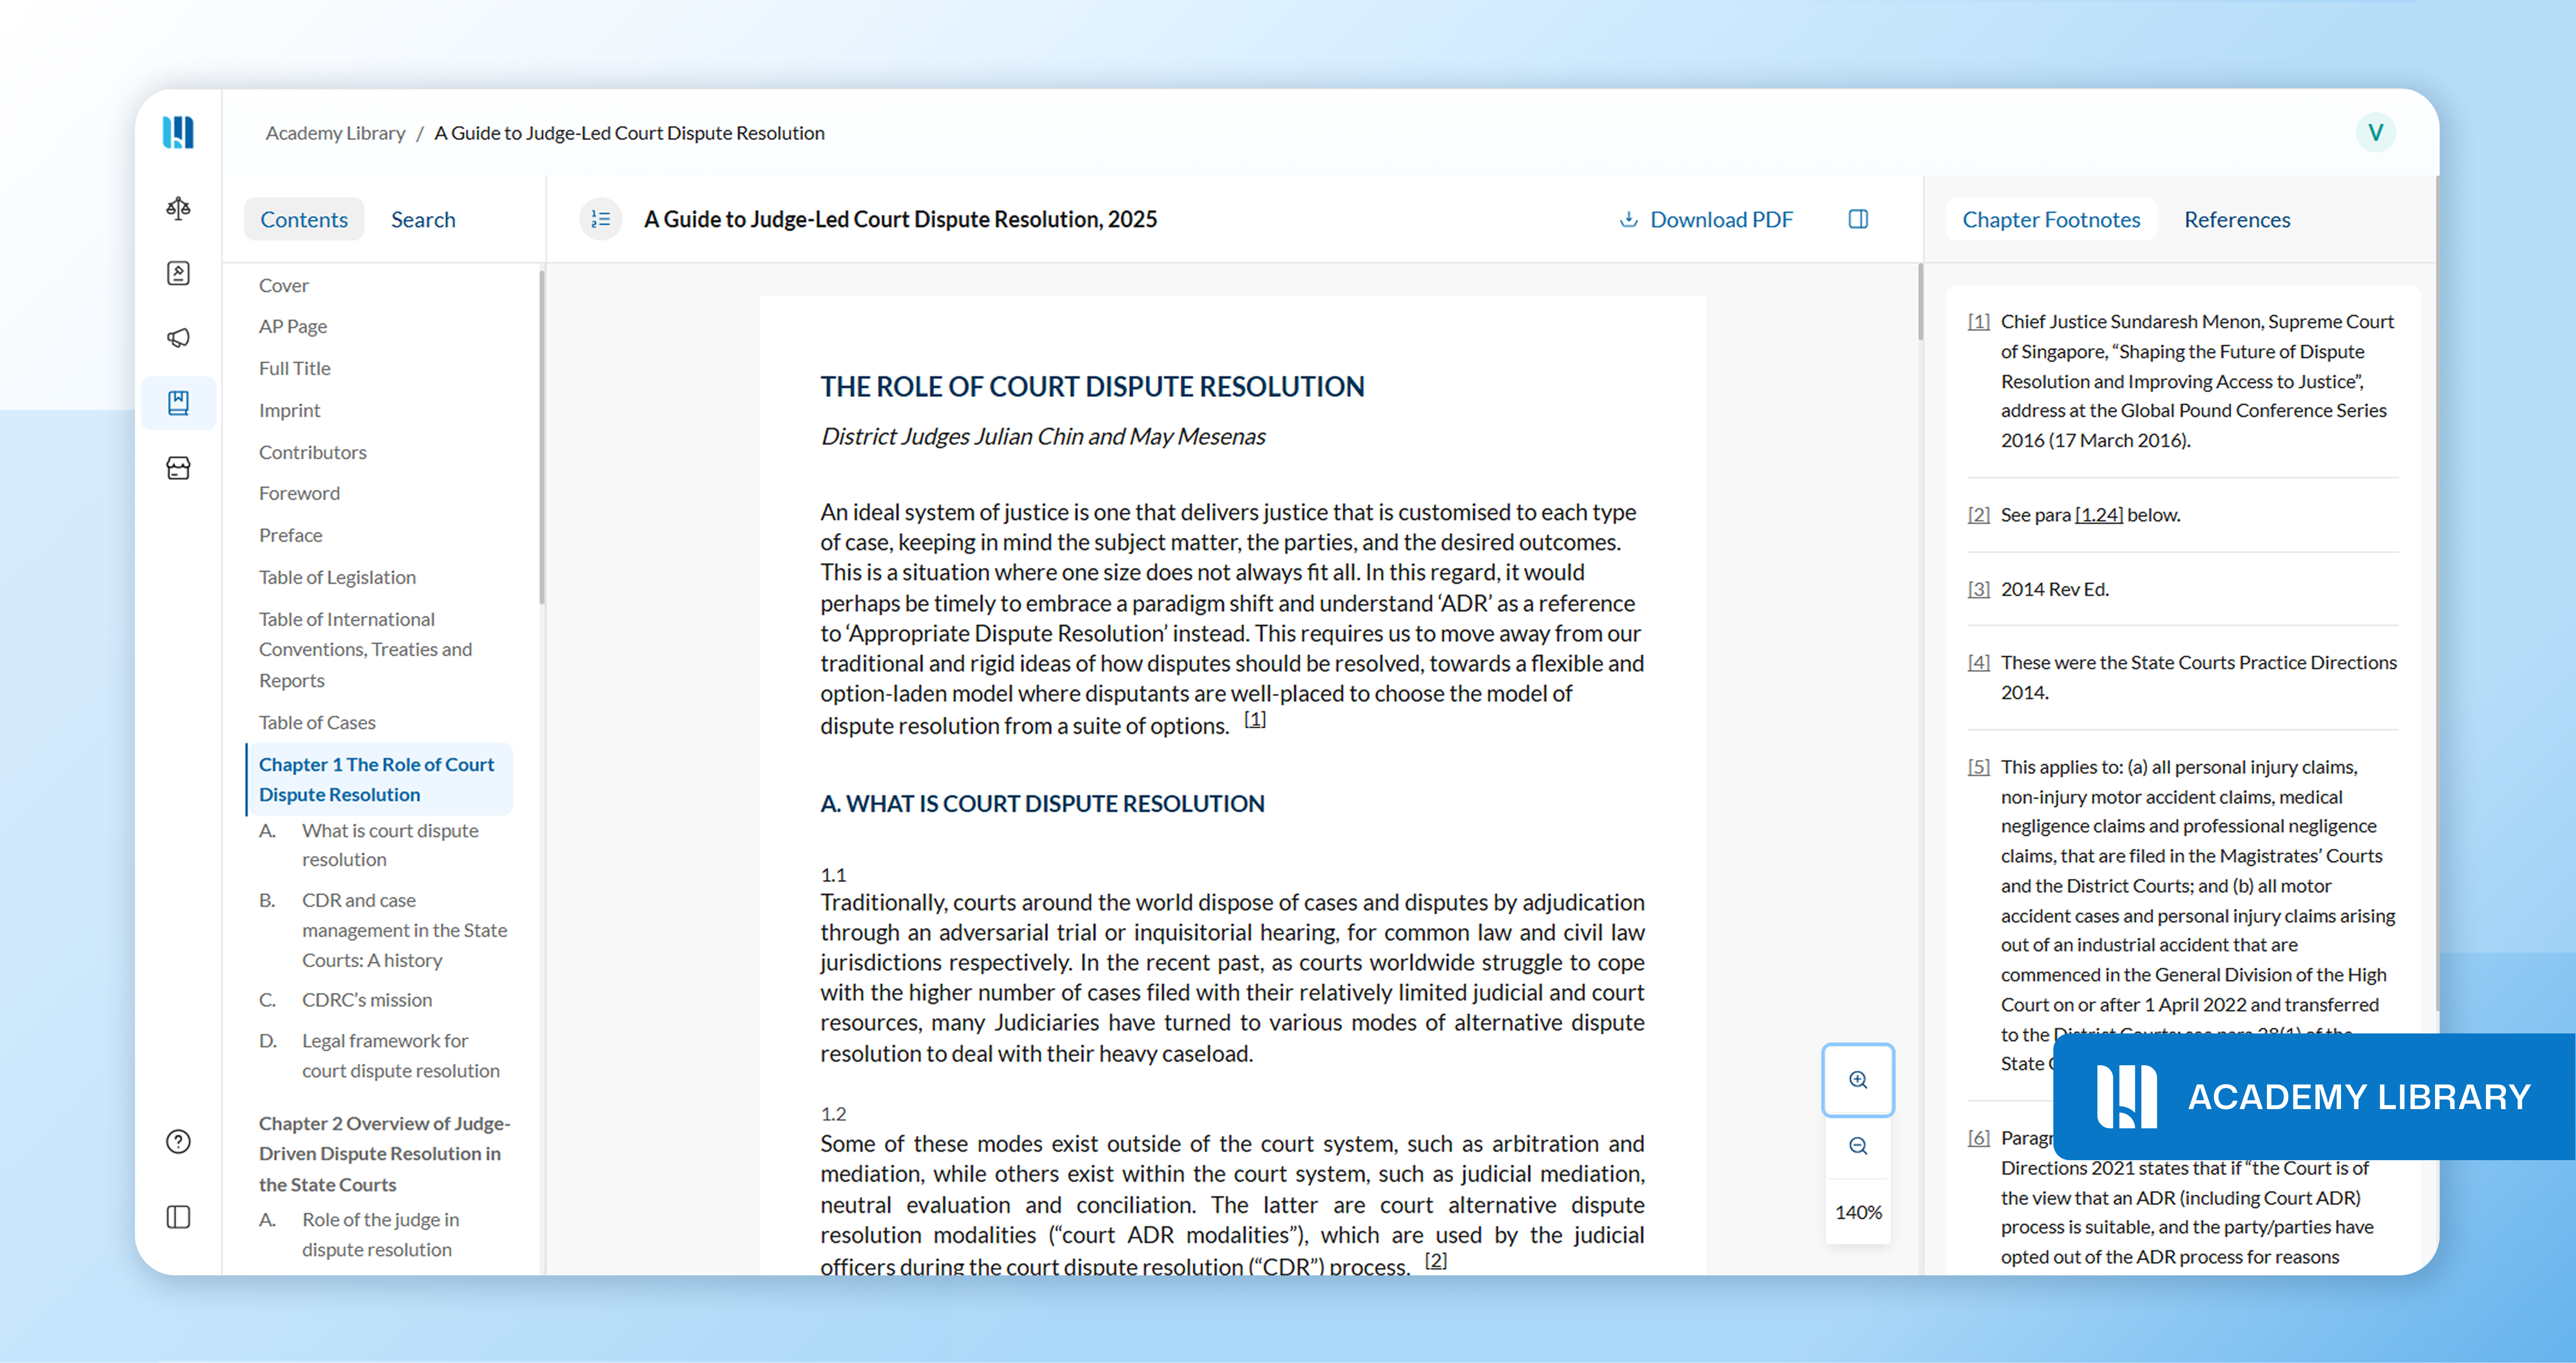Go to Academy Library breadcrumb

(x=335, y=133)
